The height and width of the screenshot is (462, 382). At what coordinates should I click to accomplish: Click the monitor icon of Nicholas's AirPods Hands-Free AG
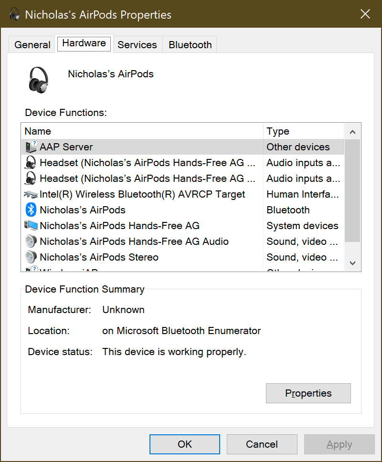click(x=31, y=225)
